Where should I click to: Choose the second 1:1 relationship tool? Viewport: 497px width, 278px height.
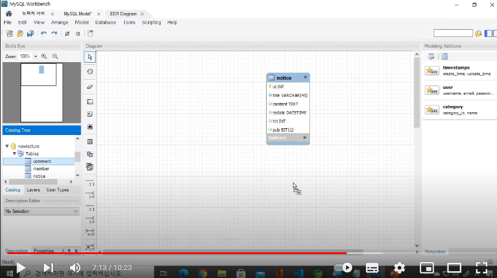(x=90, y=207)
